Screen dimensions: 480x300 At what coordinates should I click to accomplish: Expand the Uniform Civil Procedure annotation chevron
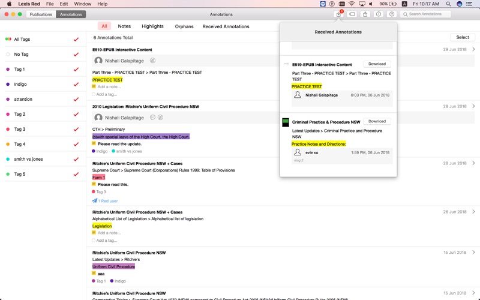[473, 252]
